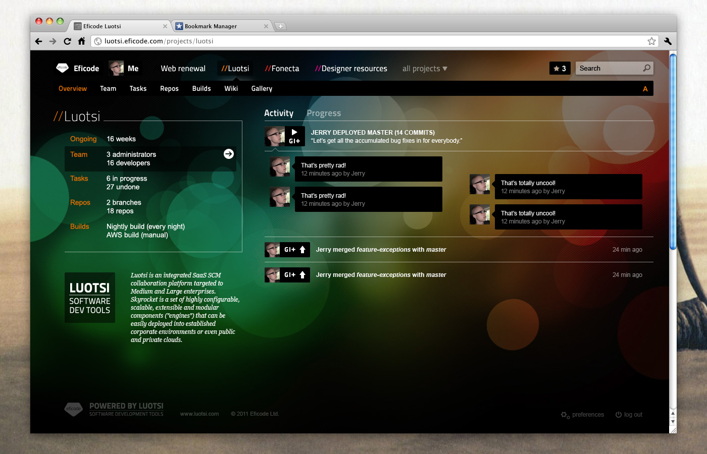Open the Tasks sub-navigation item

[x=138, y=89]
